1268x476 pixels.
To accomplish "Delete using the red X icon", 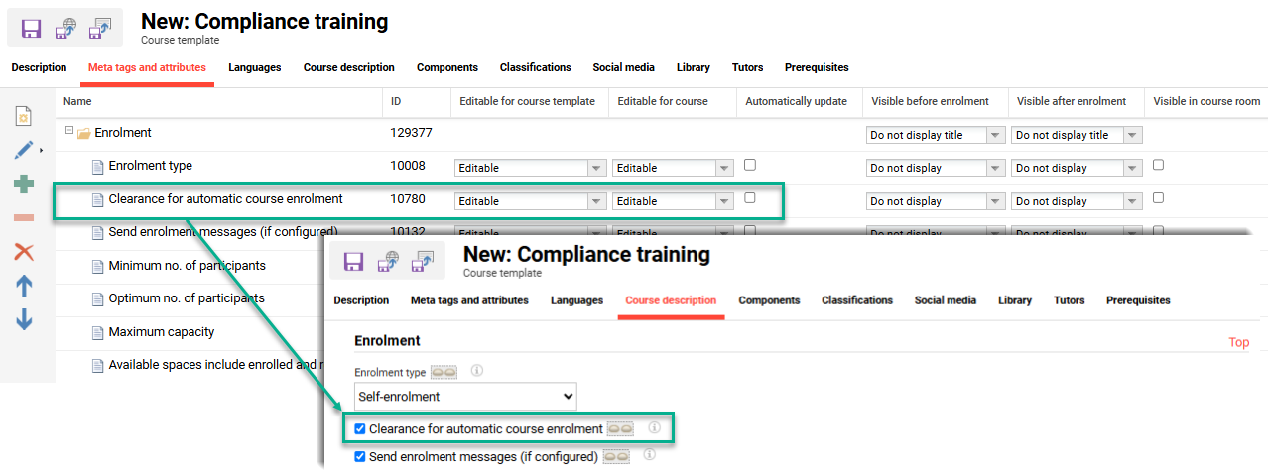I will pyautogui.click(x=24, y=252).
